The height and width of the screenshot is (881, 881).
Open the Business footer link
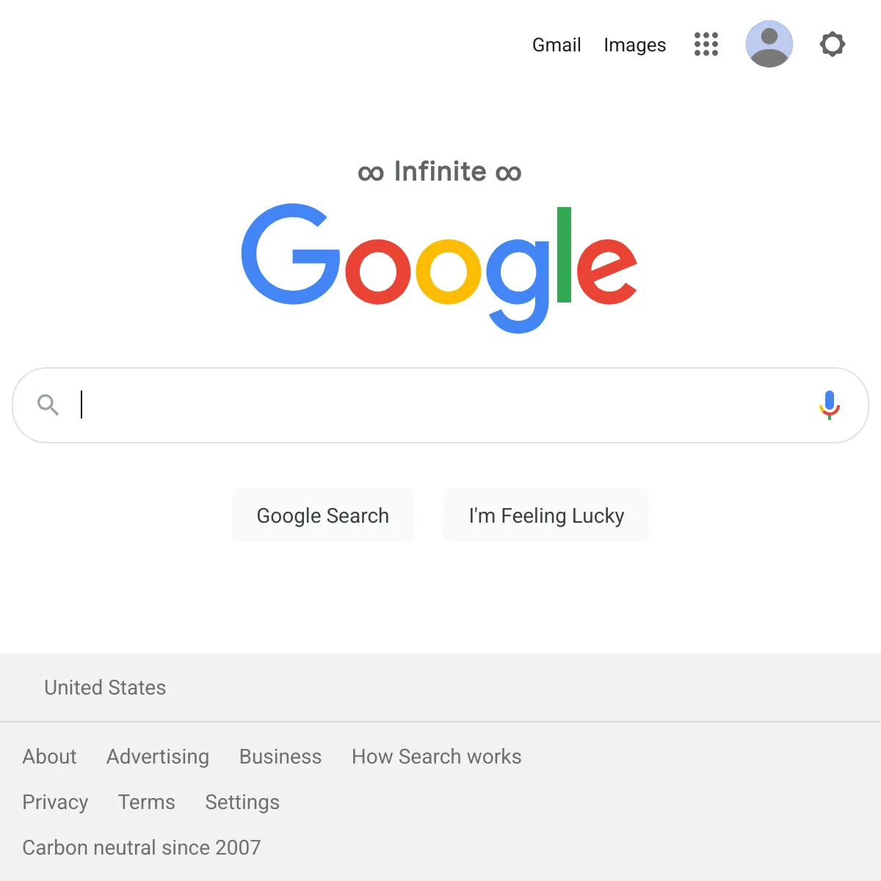280,756
